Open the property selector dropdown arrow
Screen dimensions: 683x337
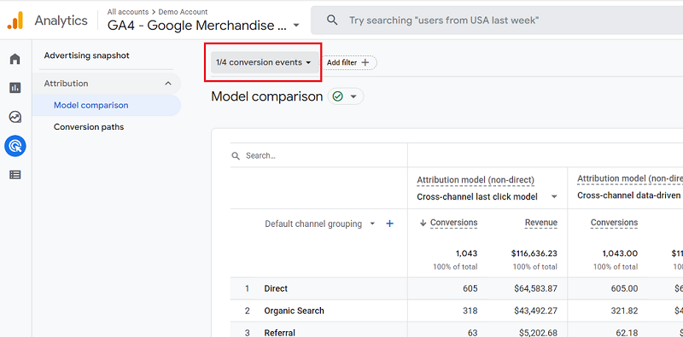coord(296,26)
